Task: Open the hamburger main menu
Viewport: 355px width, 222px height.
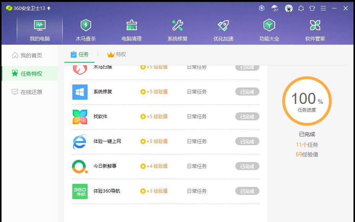Action: [x=323, y=8]
